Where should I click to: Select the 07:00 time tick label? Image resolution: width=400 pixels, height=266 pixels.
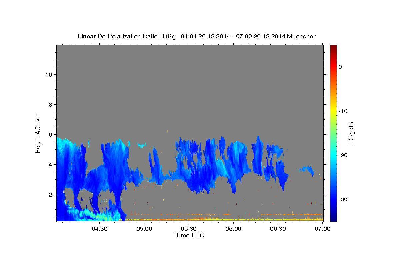tap(322, 229)
